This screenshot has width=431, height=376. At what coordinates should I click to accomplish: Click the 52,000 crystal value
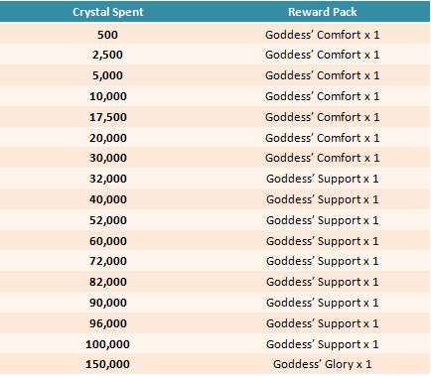[108, 220]
